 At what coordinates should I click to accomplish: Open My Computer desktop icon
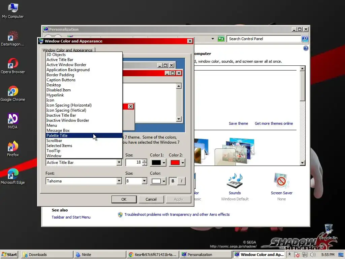[13, 10]
